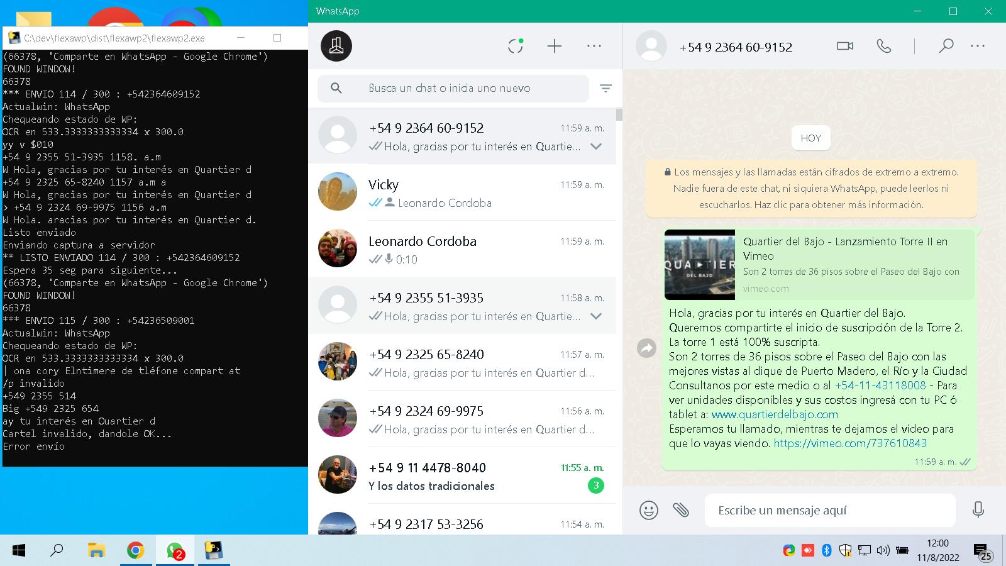The image size is (1006, 566).
Task: Open the www.quartierdelbajo.com link
Action: 775,414
